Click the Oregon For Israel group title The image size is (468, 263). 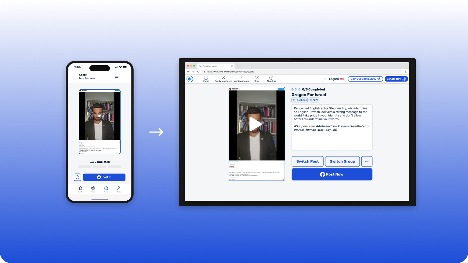[x=309, y=95]
